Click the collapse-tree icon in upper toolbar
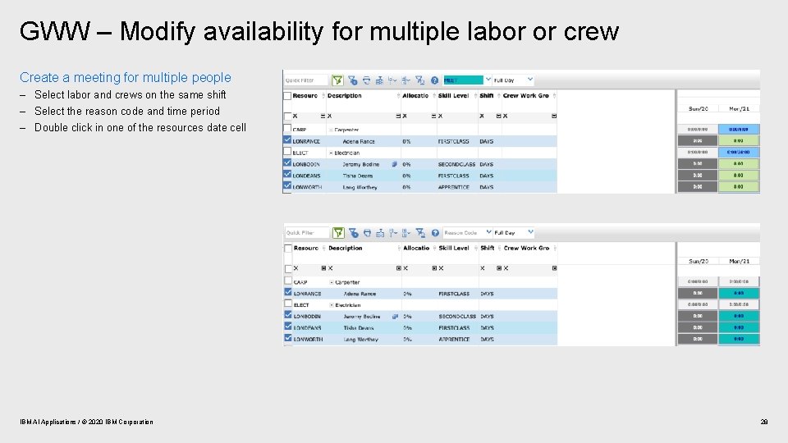Viewport: 788px width, 443px height. 406,80
